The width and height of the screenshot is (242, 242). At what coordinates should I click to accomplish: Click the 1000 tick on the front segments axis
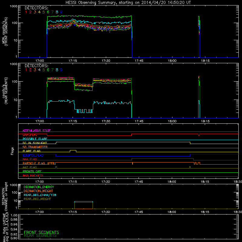tap(14, 6)
